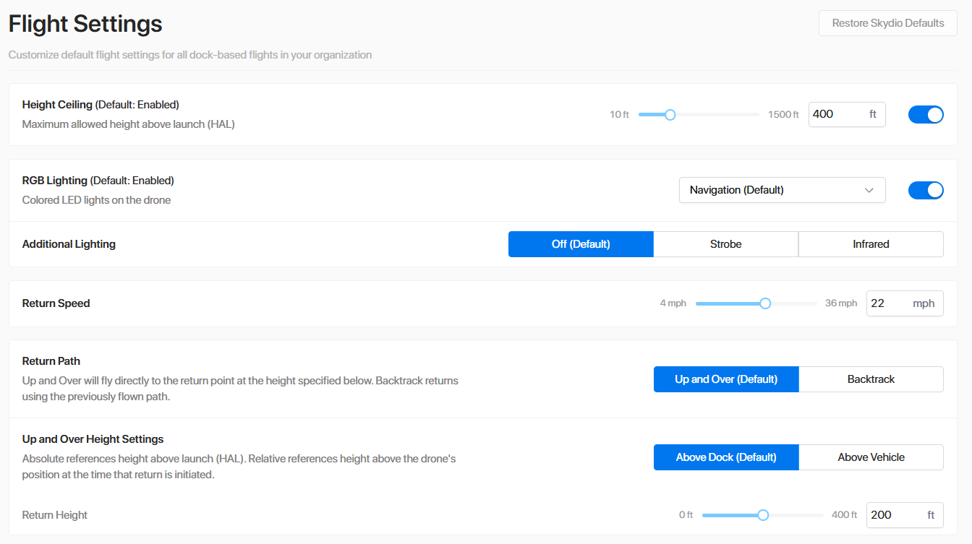Focus the Return Speed mph input field
Viewport: 972px width, 544px height.
890,303
